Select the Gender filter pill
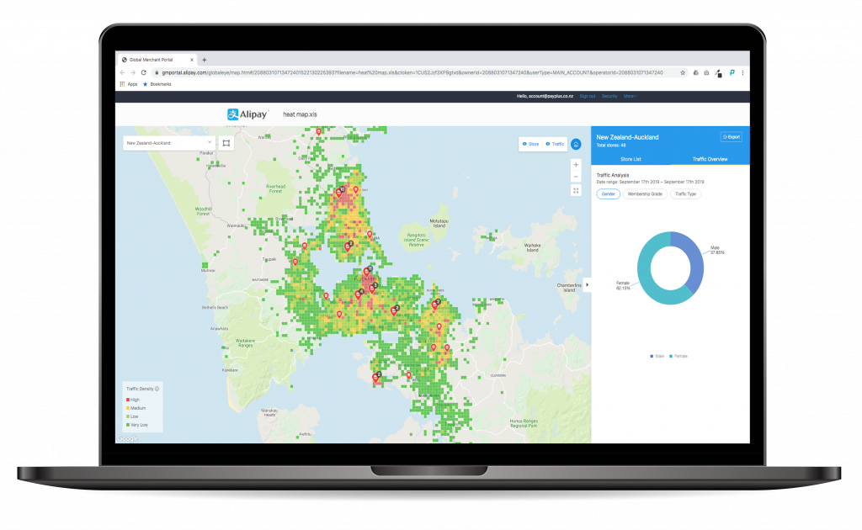Image resolution: width=862 pixels, height=530 pixels. (x=608, y=193)
